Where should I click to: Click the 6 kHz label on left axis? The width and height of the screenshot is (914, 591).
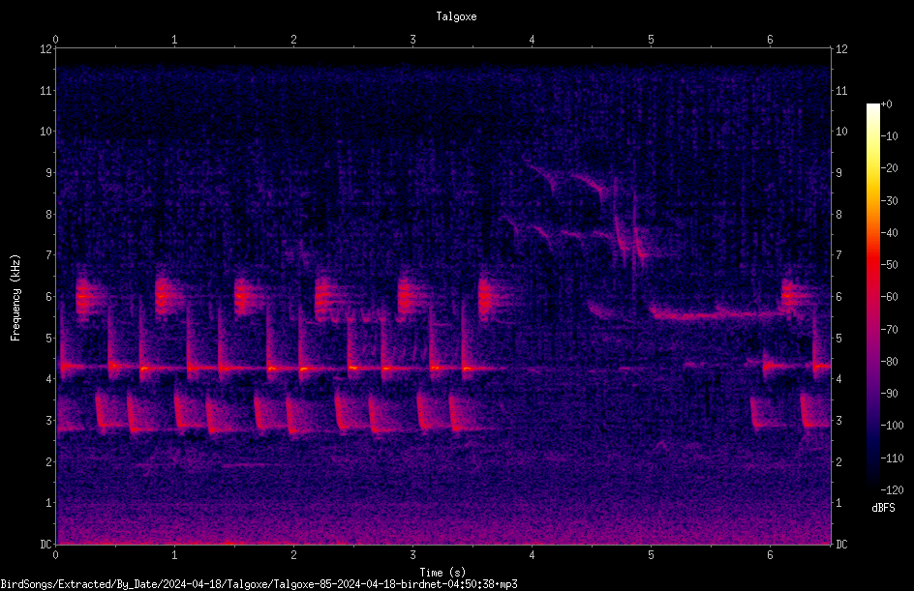point(47,296)
